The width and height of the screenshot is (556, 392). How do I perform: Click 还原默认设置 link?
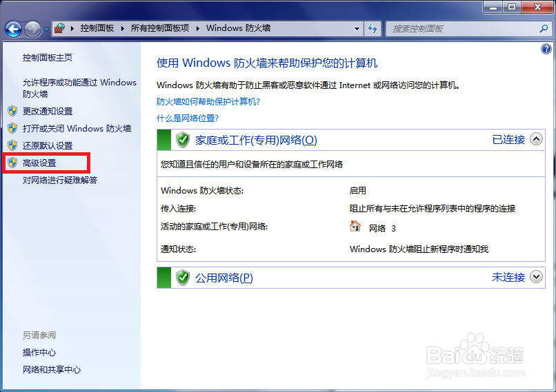point(48,145)
